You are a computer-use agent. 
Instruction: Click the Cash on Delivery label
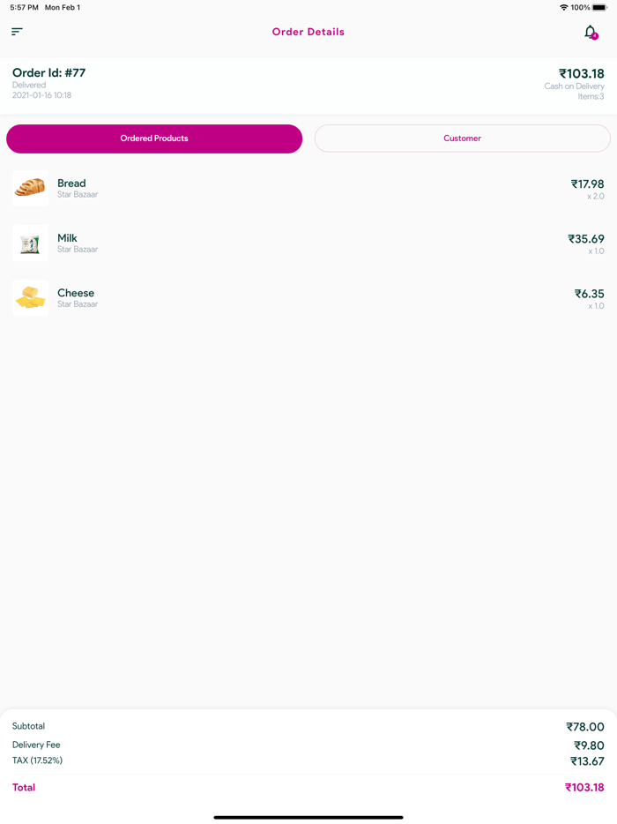coord(574,86)
